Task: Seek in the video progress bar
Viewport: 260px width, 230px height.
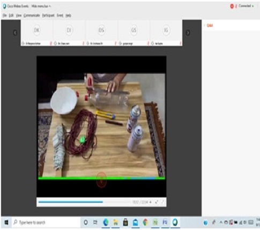Action: (84, 202)
